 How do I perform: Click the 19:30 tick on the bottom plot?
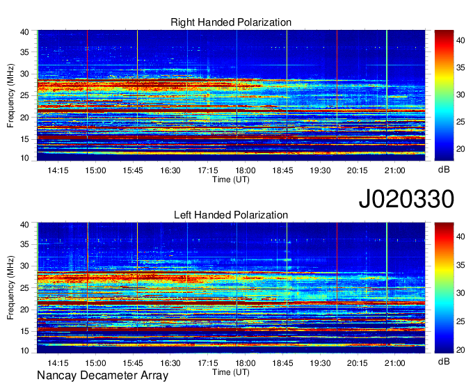pos(320,363)
